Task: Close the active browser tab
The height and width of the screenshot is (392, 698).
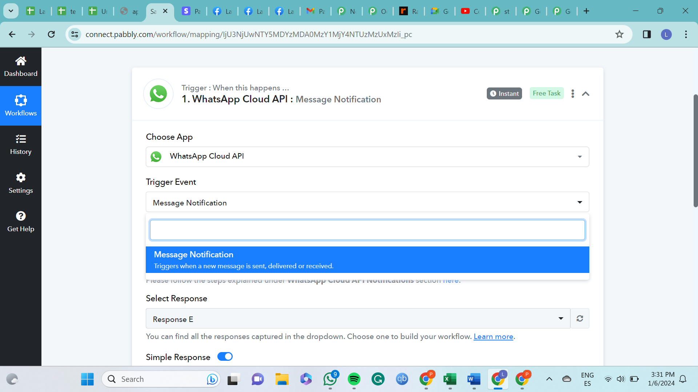Action: tap(165, 11)
